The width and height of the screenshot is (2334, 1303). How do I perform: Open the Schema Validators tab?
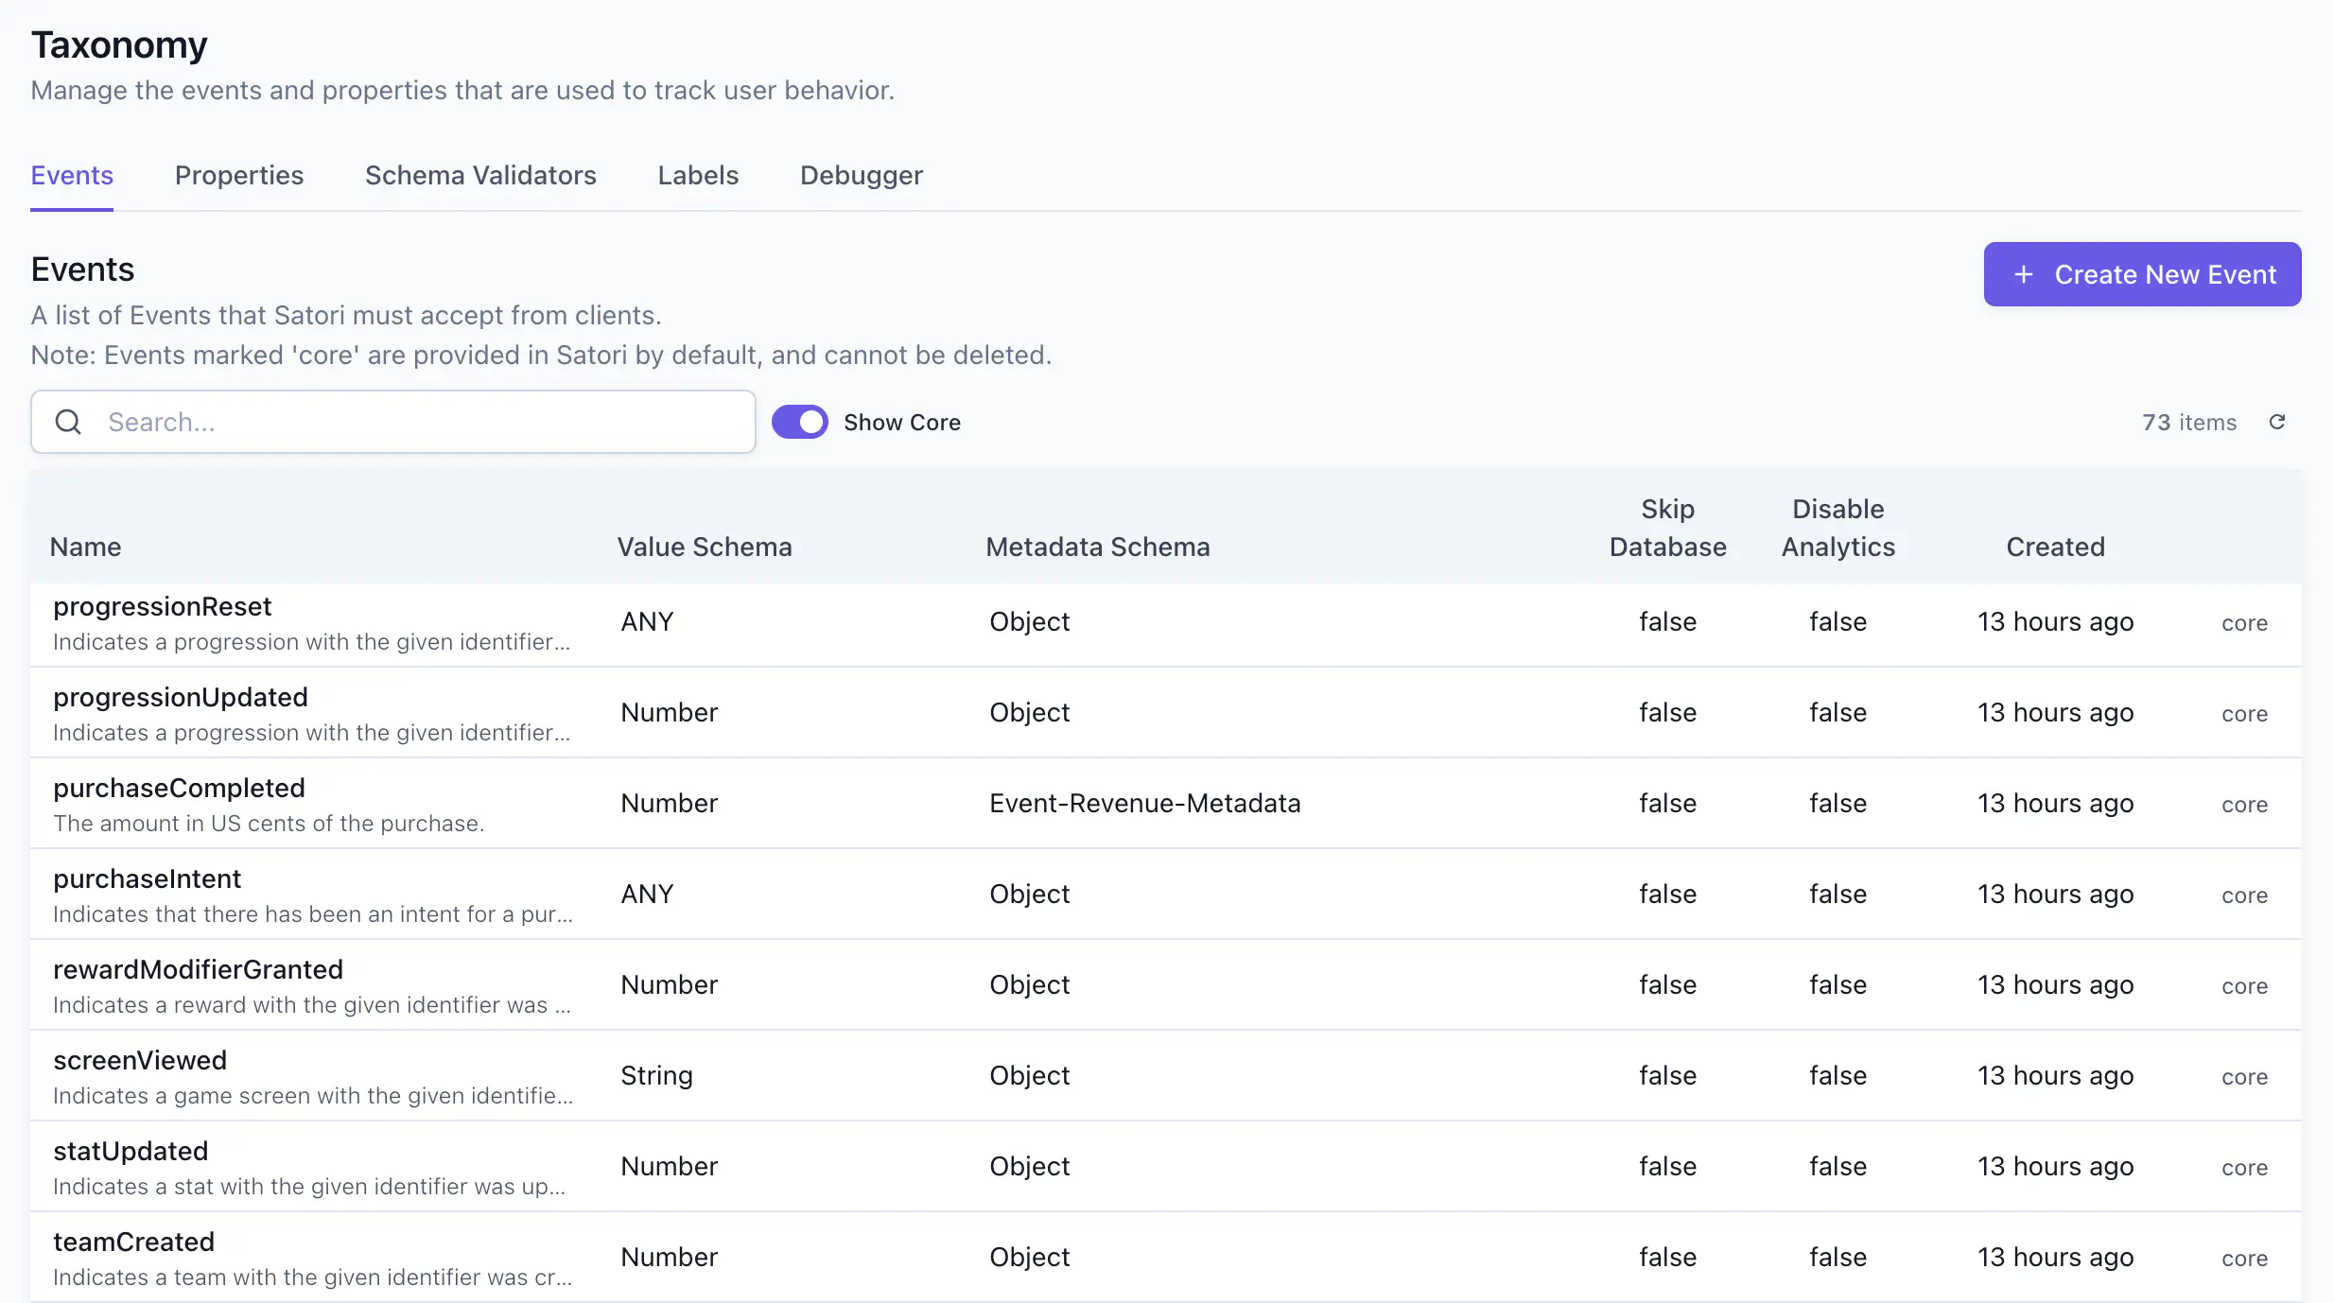click(480, 175)
